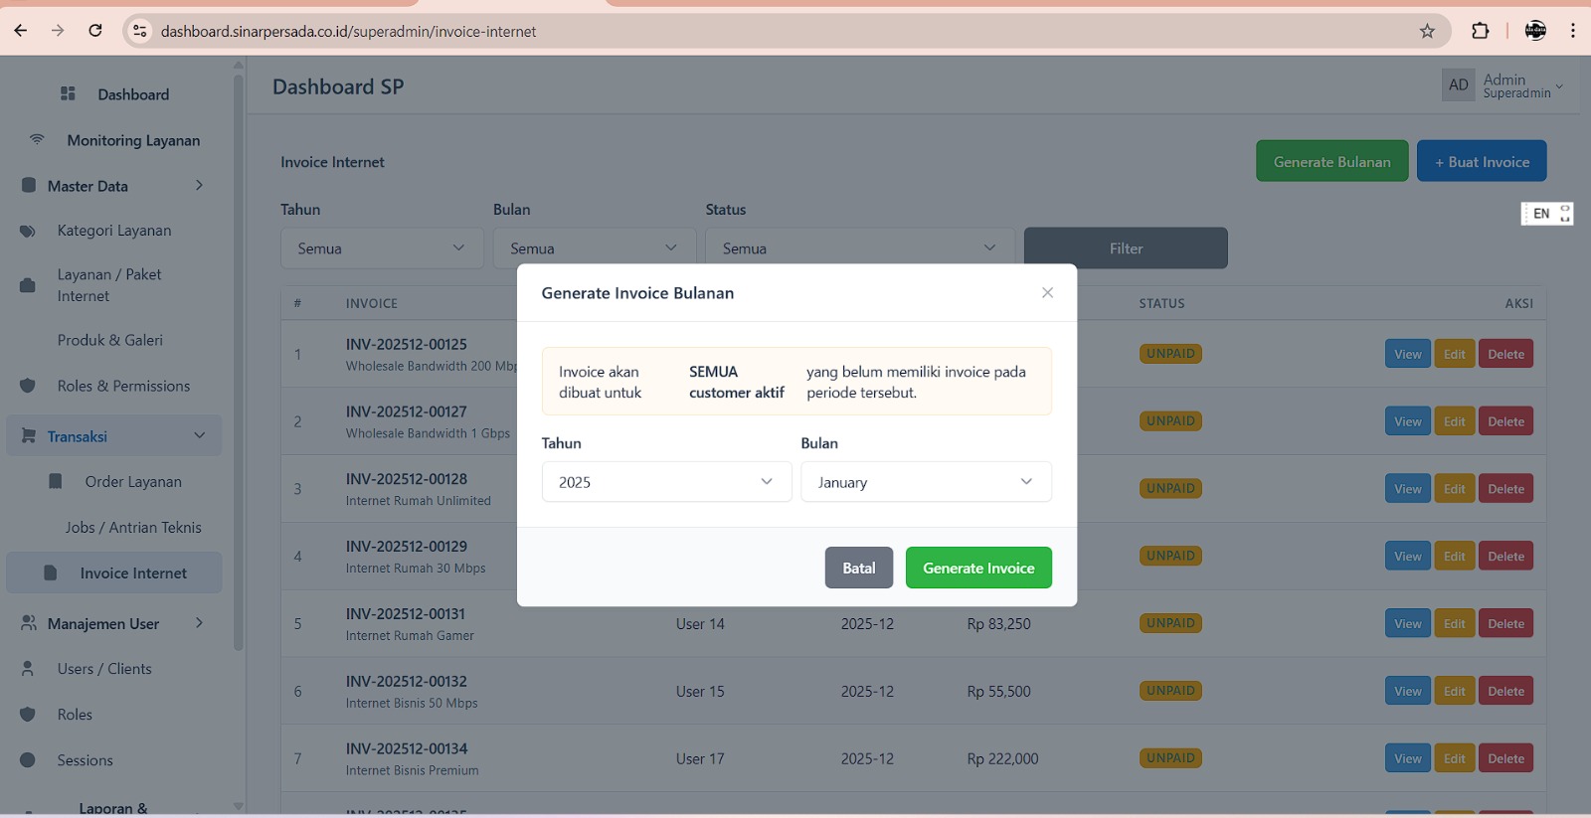Open the browser extensions puzzle icon

[x=1480, y=31]
